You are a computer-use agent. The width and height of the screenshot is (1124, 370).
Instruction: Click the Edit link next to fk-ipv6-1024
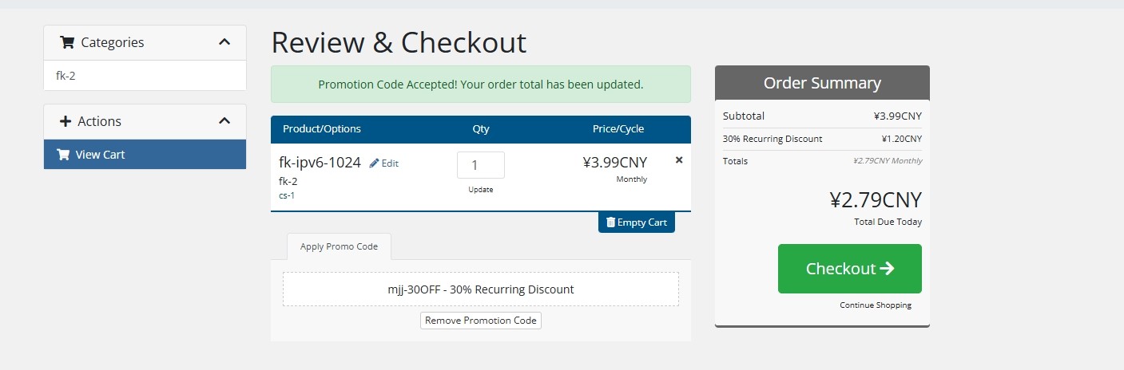tap(390, 163)
